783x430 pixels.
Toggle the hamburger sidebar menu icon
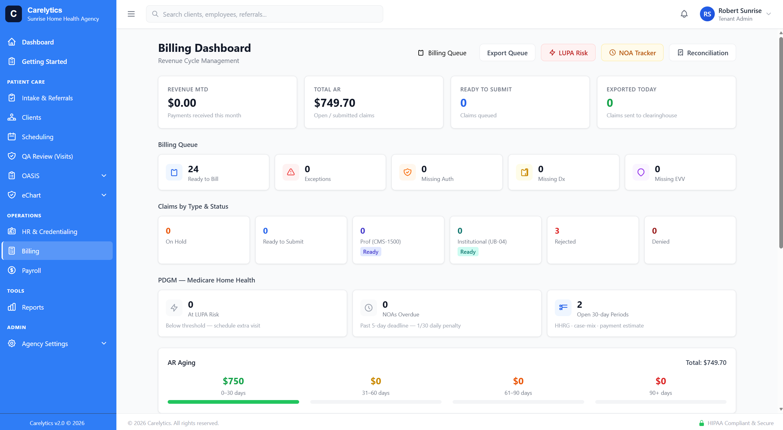(x=131, y=14)
